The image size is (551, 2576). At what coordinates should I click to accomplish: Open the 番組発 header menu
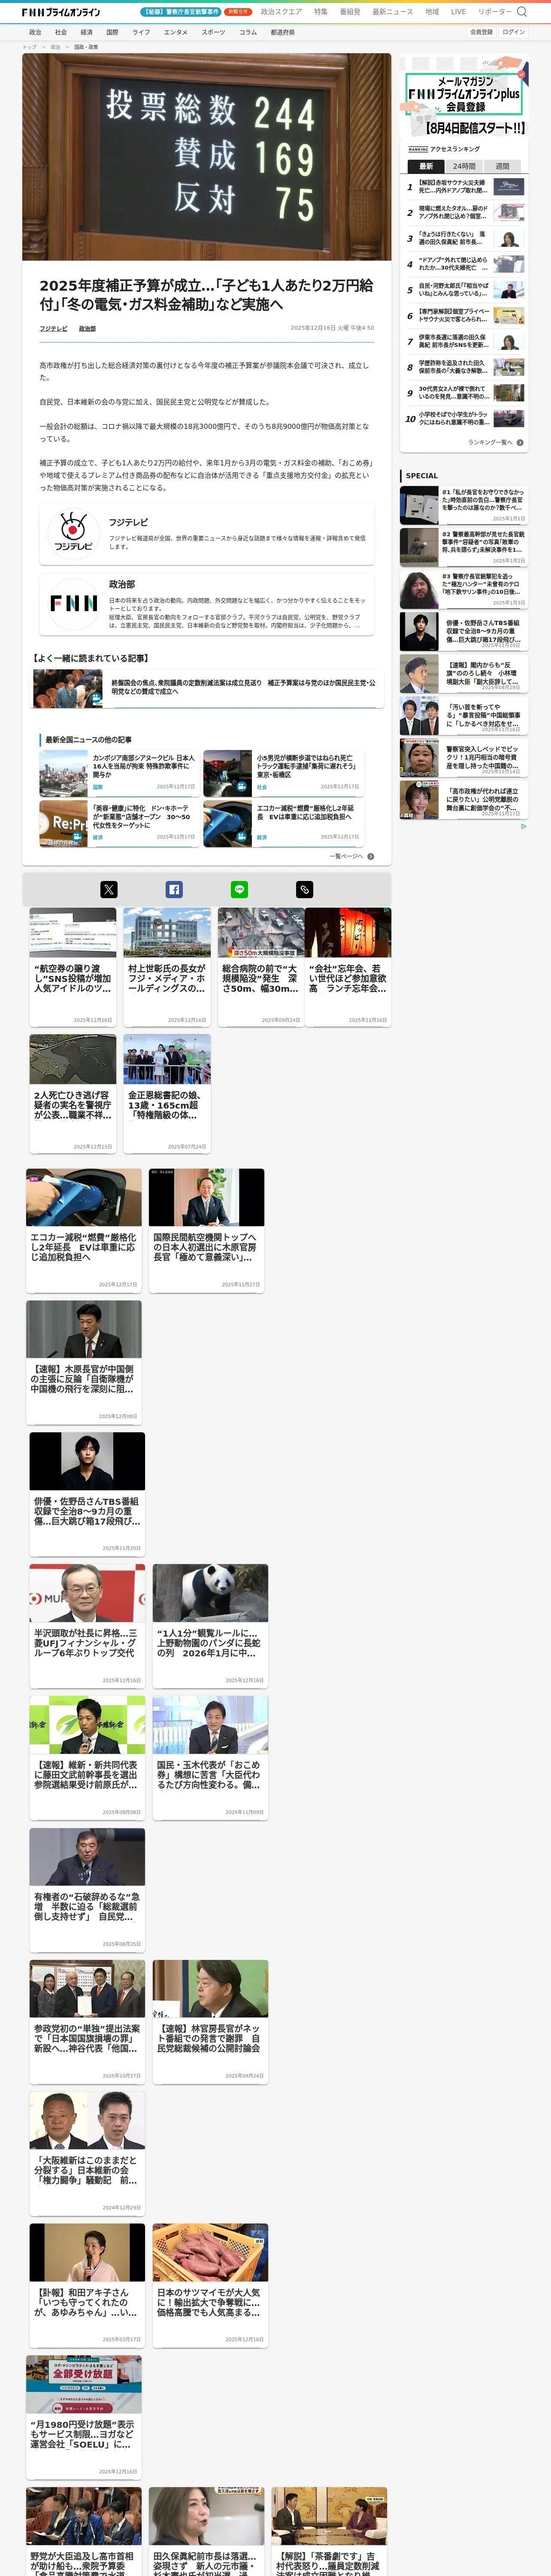click(350, 12)
